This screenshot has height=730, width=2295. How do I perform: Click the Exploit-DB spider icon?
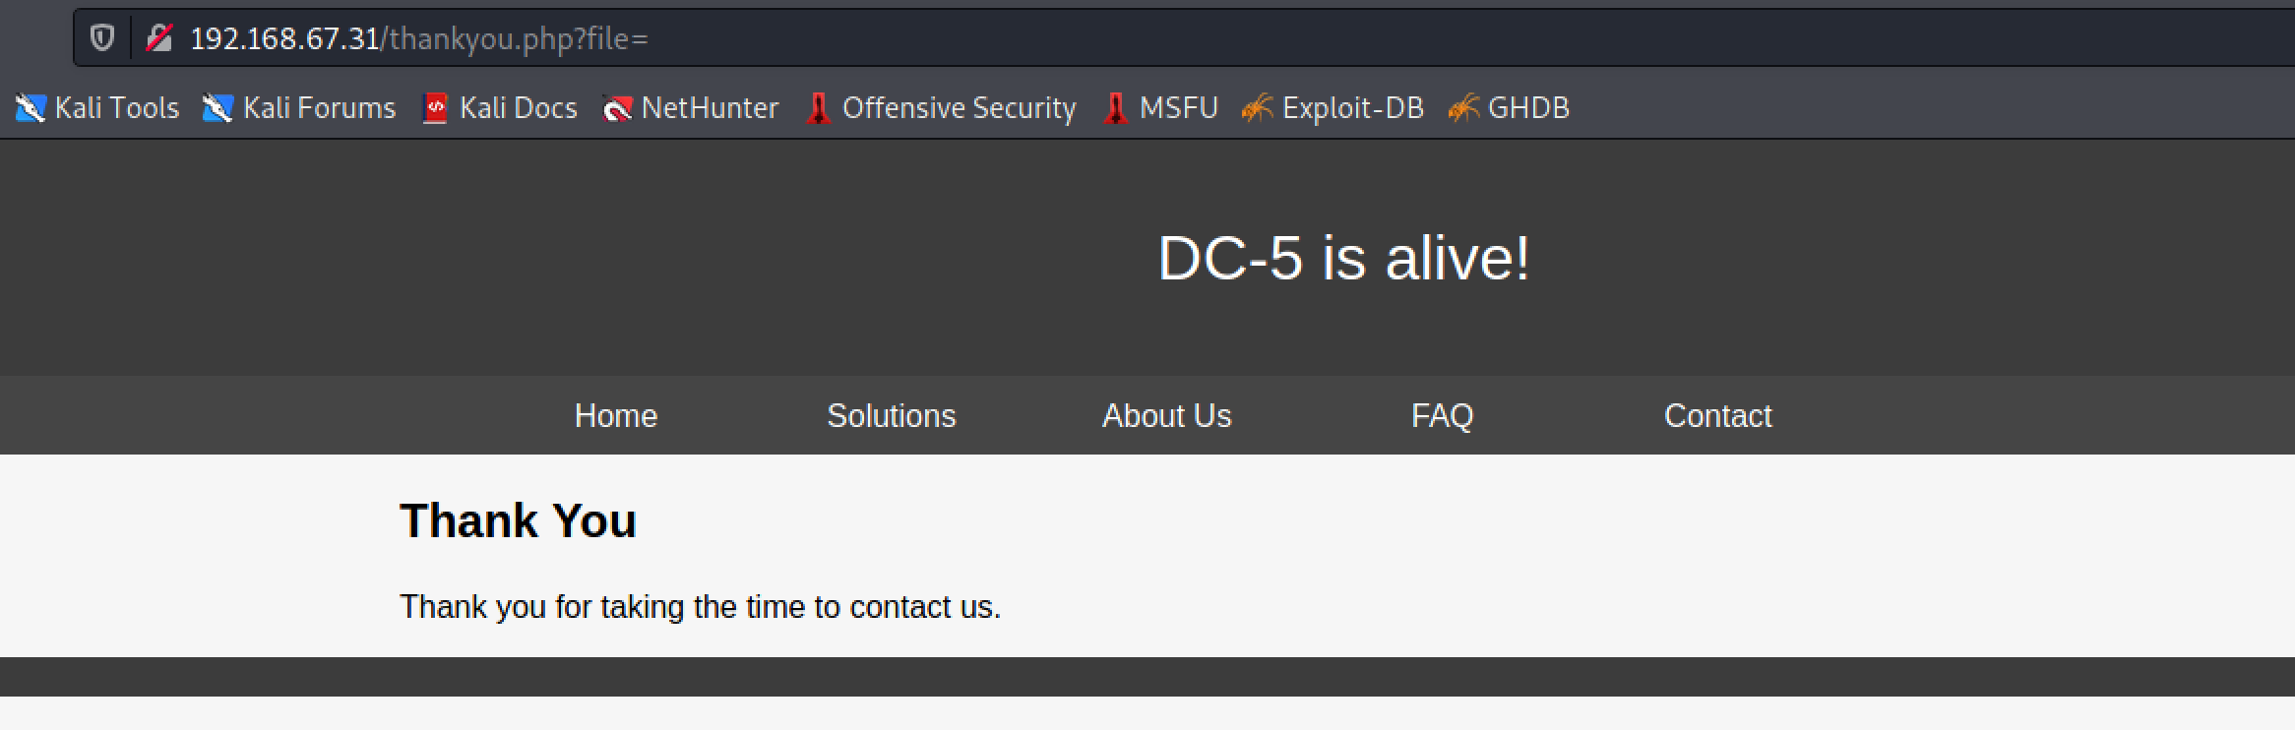click(1257, 108)
